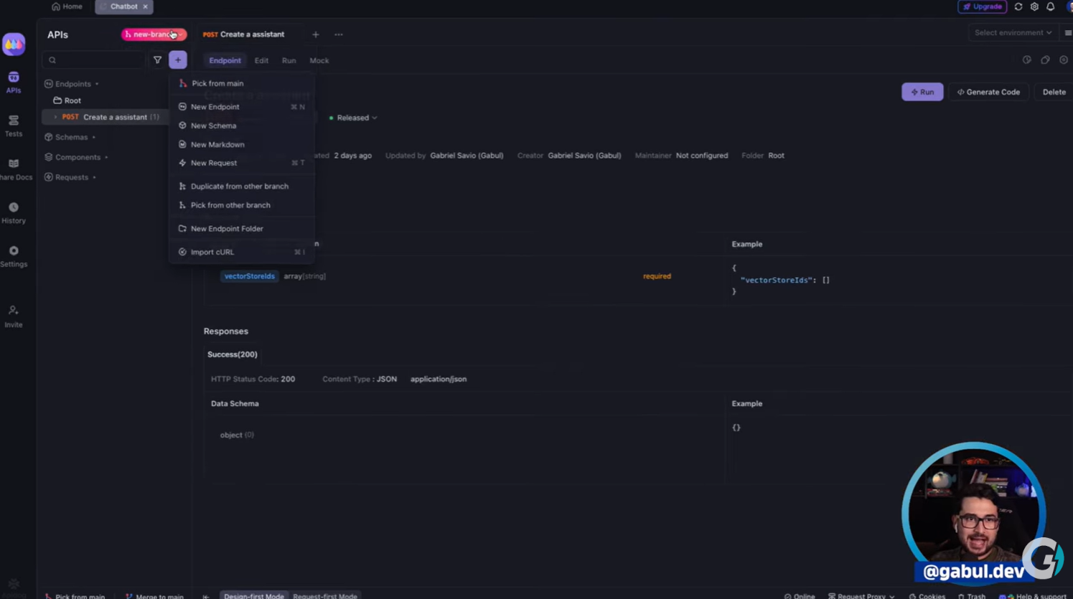Click the Invite icon in sidebar

pos(14,316)
